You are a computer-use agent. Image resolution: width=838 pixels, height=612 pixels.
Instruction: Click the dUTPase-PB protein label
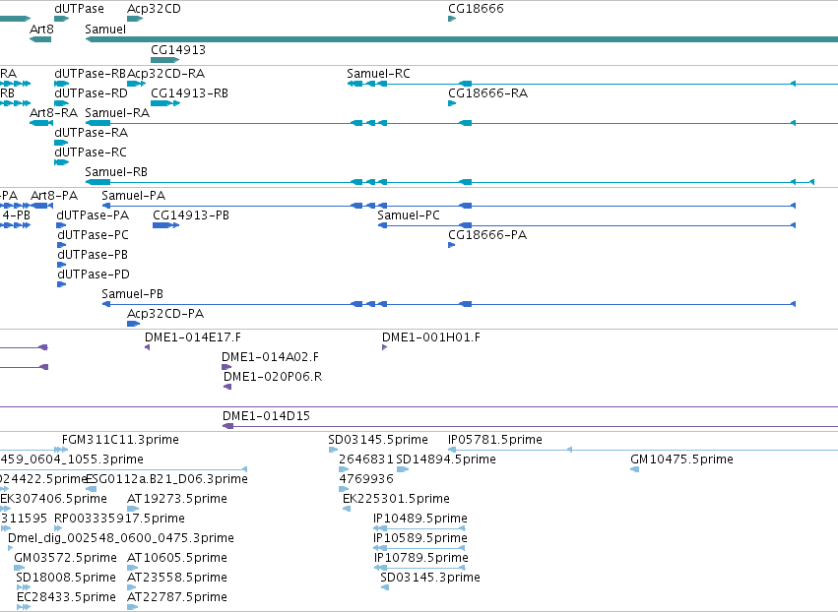(93, 255)
